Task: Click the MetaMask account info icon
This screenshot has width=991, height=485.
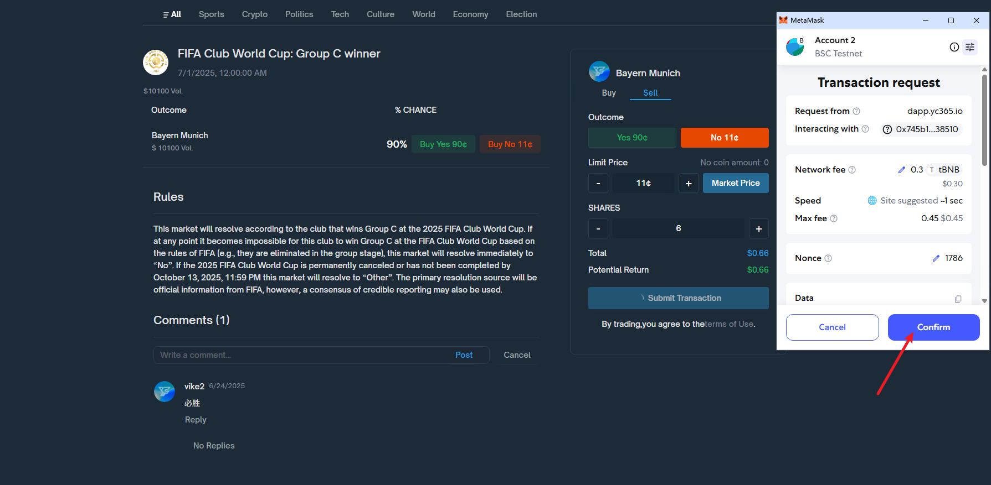Action: [x=954, y=47]
